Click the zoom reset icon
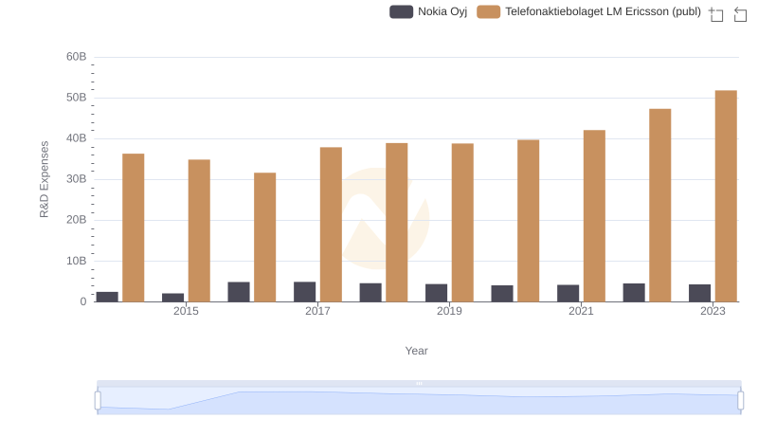Screen dimensions: 758x437 [740, 14]
